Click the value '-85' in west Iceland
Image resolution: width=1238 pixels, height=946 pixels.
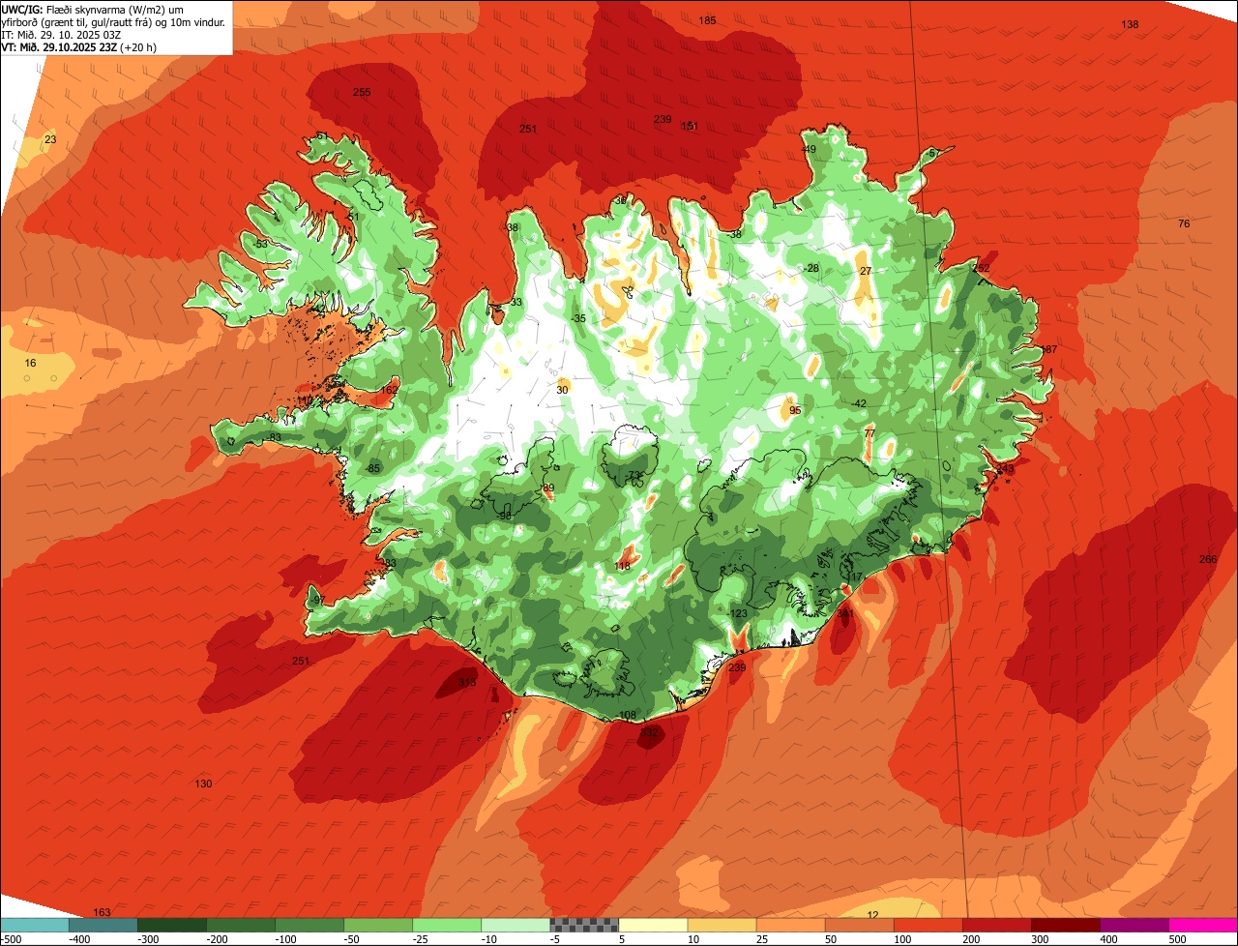pyautogui.click(x=372, y=469)
